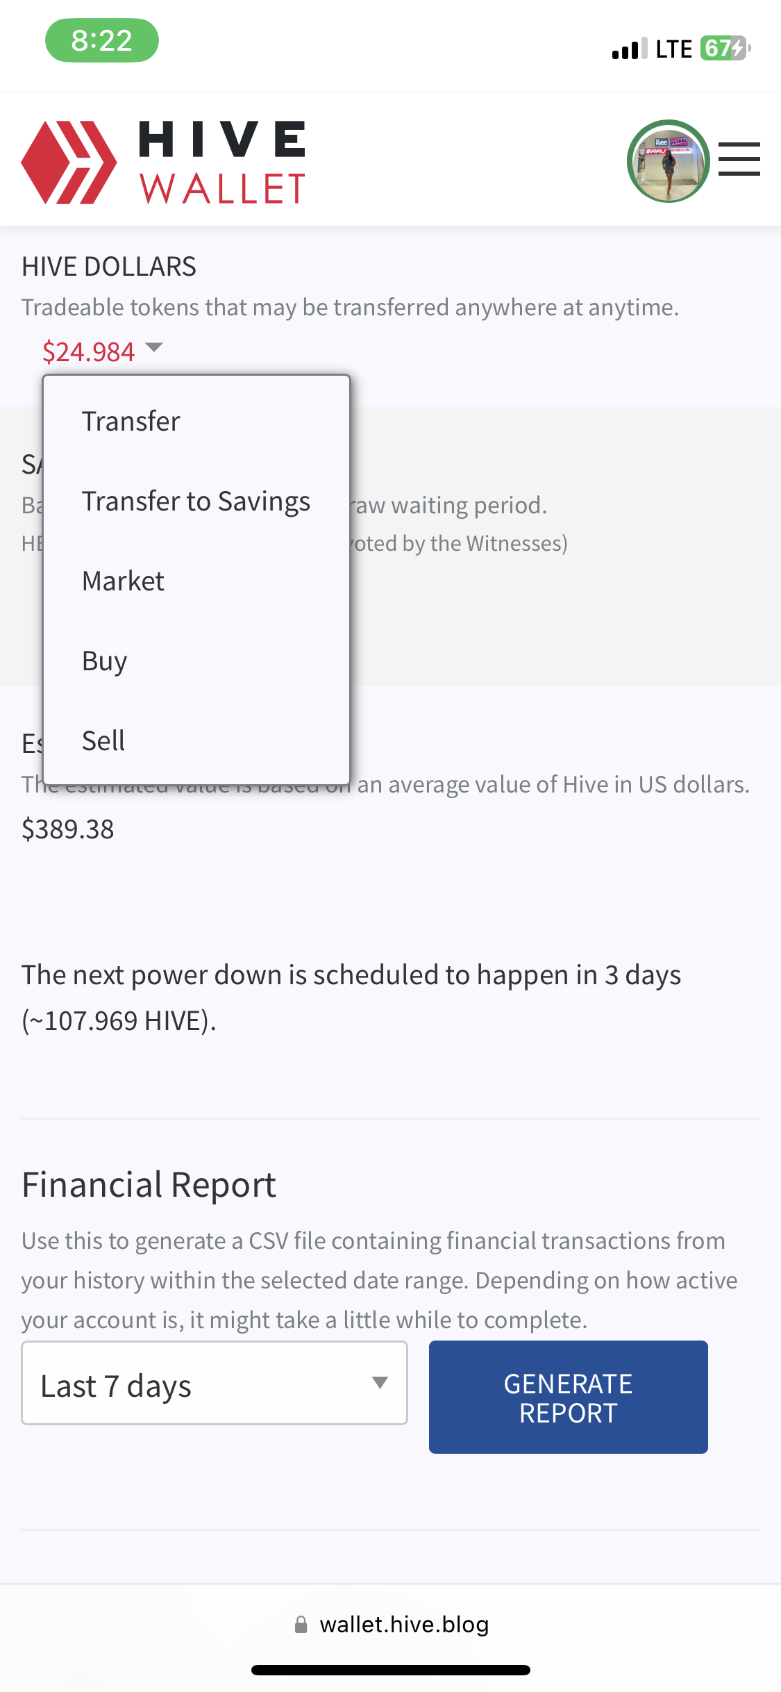Click the Generate Report button
Viewport: 781px width, 1692px height.
point(569,1397)
